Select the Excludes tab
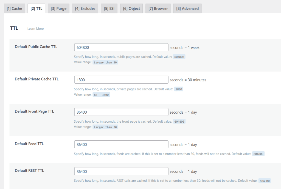This screenshot has height=189, width=281. 85,8
